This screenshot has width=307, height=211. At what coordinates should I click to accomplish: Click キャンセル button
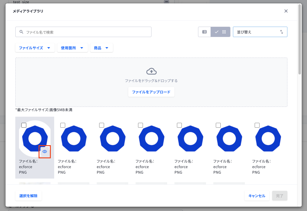[257, 196]
